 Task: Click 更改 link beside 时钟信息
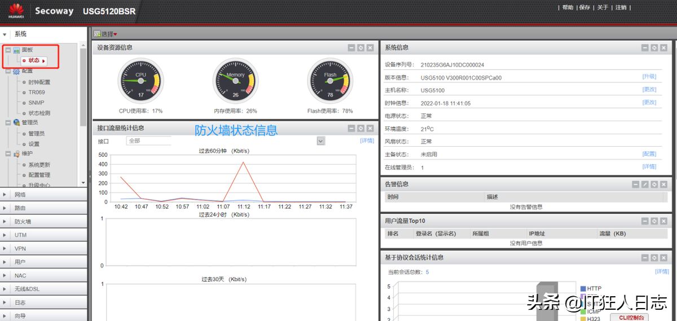click(649, 103)
